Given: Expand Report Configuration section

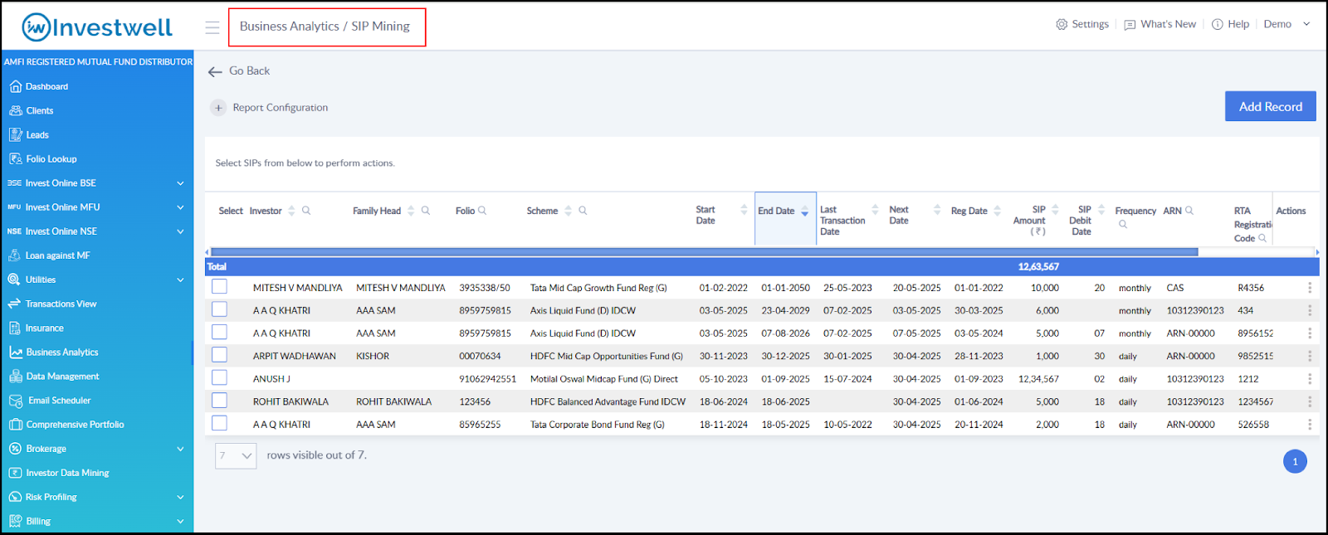Looking at the screenshot, I should click(x=218, y=108).
